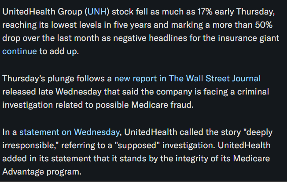
Task: Click the 'UnitedHealth Group' text in first paragraph
Action: pos(42,12)
